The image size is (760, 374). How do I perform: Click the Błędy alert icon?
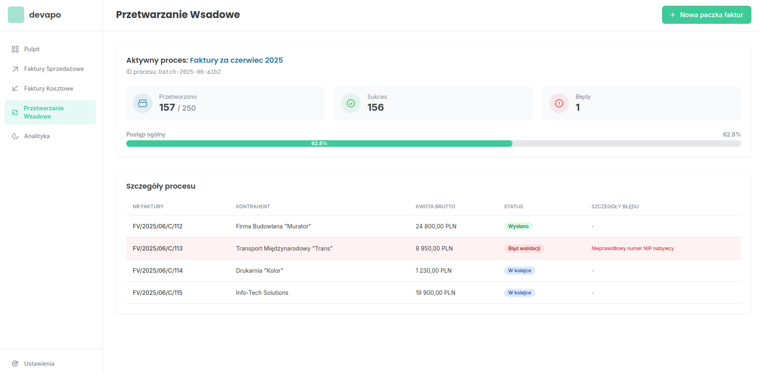(x=559, y=103)
